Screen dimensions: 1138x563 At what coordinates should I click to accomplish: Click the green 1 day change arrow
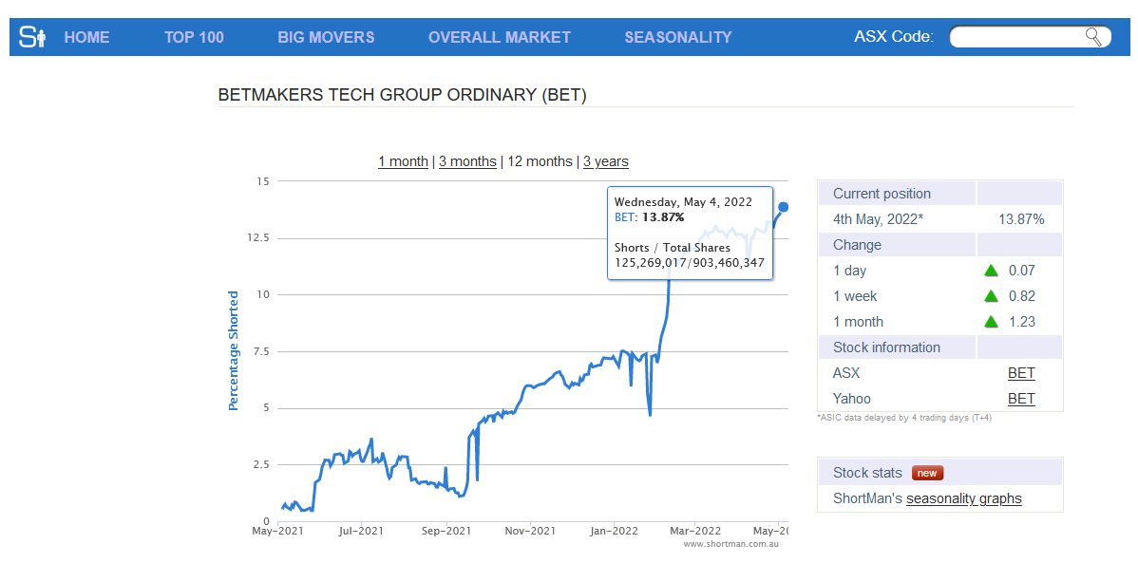(991, 271)
